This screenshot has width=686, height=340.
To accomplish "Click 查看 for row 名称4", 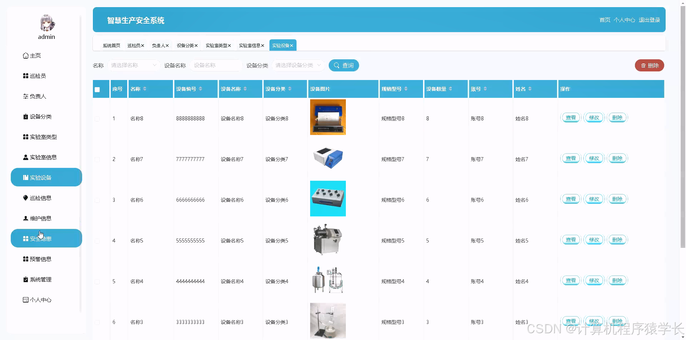I will 571,280.
